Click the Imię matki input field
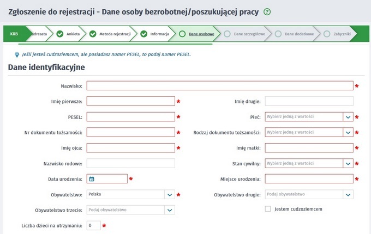Image resolution: width=371 pixels, height=234 pixels. pos(309,148)
